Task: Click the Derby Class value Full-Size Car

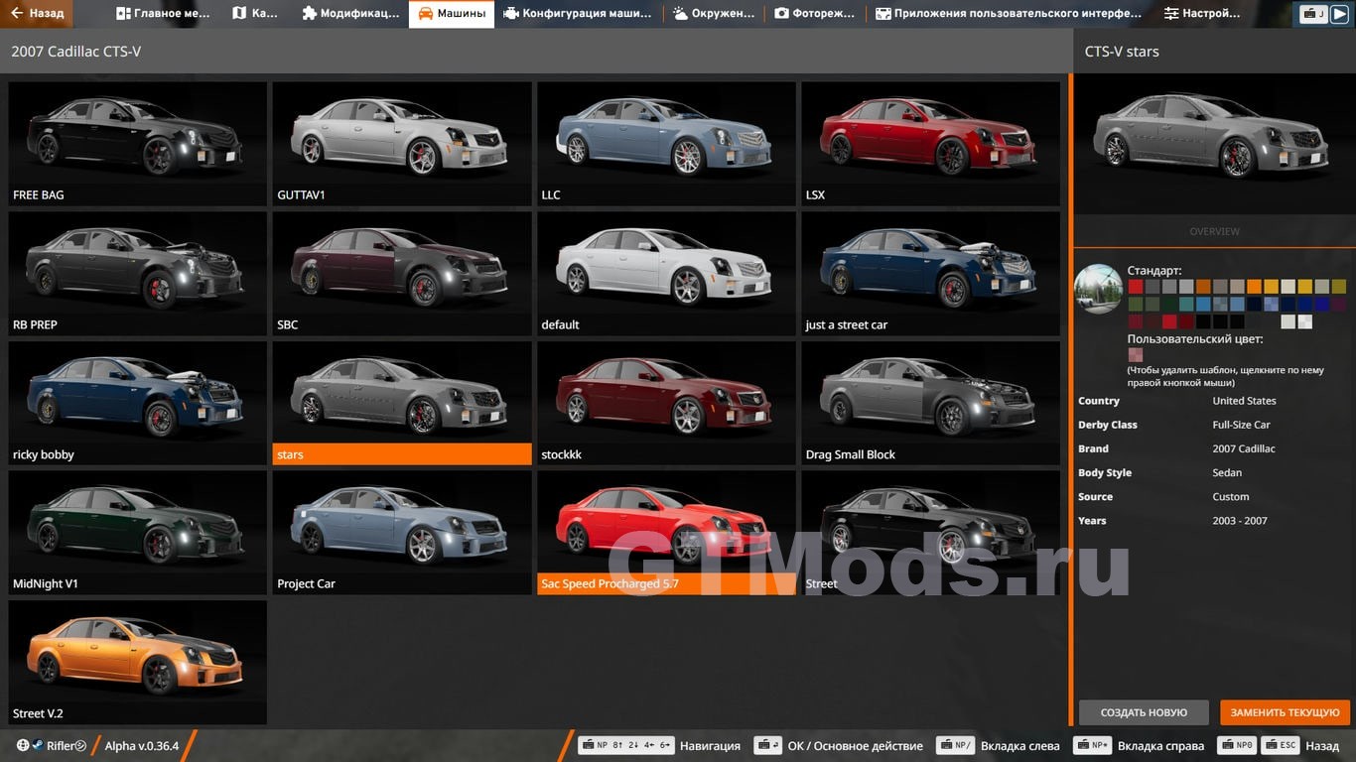Action: (1241, 425)
